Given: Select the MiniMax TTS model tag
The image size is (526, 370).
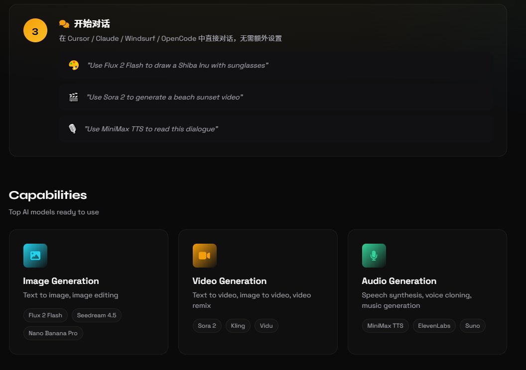Looking at the screenshot, I should 384,325.
